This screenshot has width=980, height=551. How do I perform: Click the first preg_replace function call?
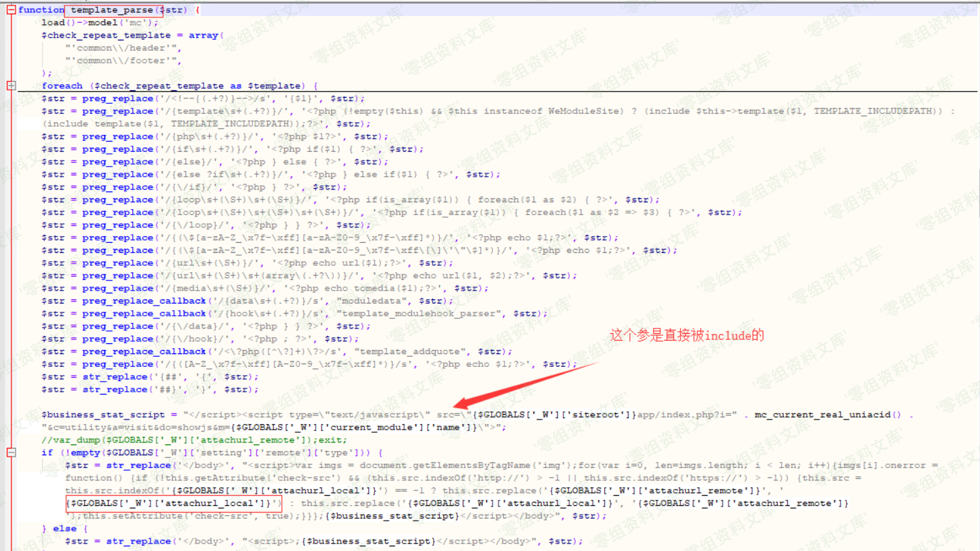tap(118, 98)
